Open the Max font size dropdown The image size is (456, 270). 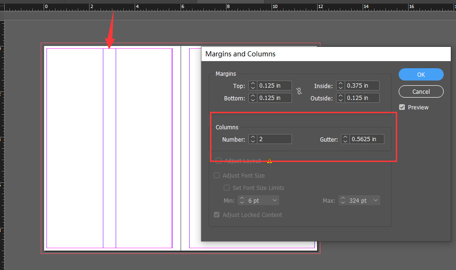tap(375, 200)
